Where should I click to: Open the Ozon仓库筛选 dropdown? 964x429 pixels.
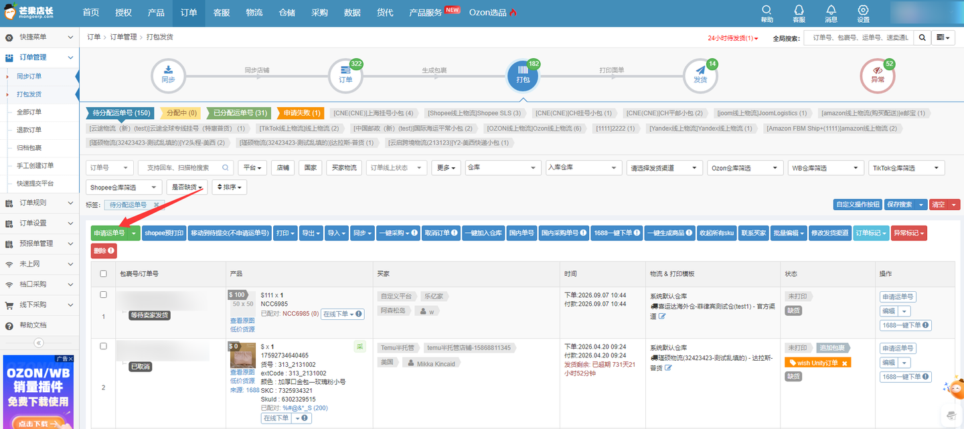tap(745, 168)
